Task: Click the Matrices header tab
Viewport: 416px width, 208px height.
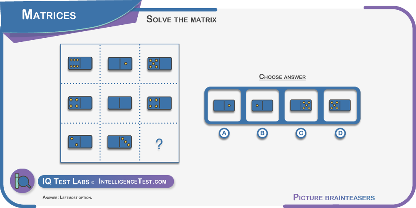Action: click(x=49, y=15)
